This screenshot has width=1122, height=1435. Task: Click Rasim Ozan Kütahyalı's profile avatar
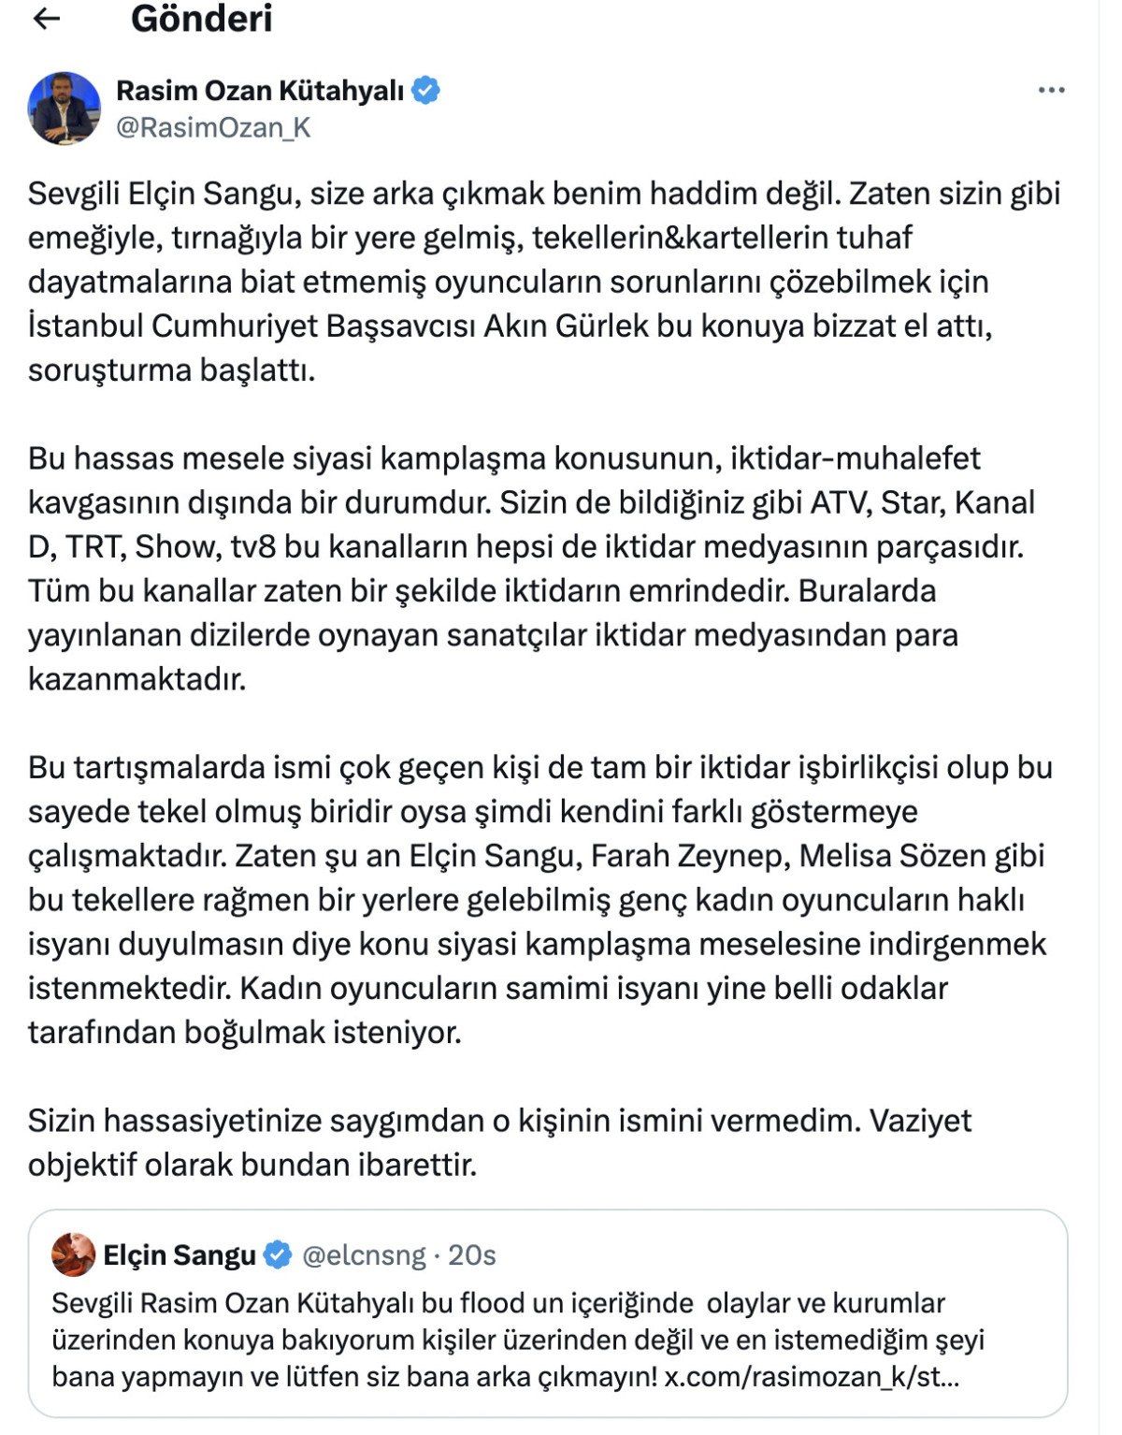[x=64, y=109]
